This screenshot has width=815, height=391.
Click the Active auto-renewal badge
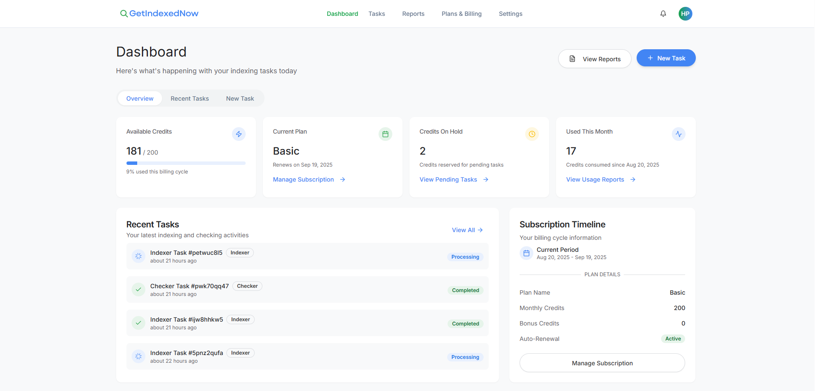[x=673, y=338]
